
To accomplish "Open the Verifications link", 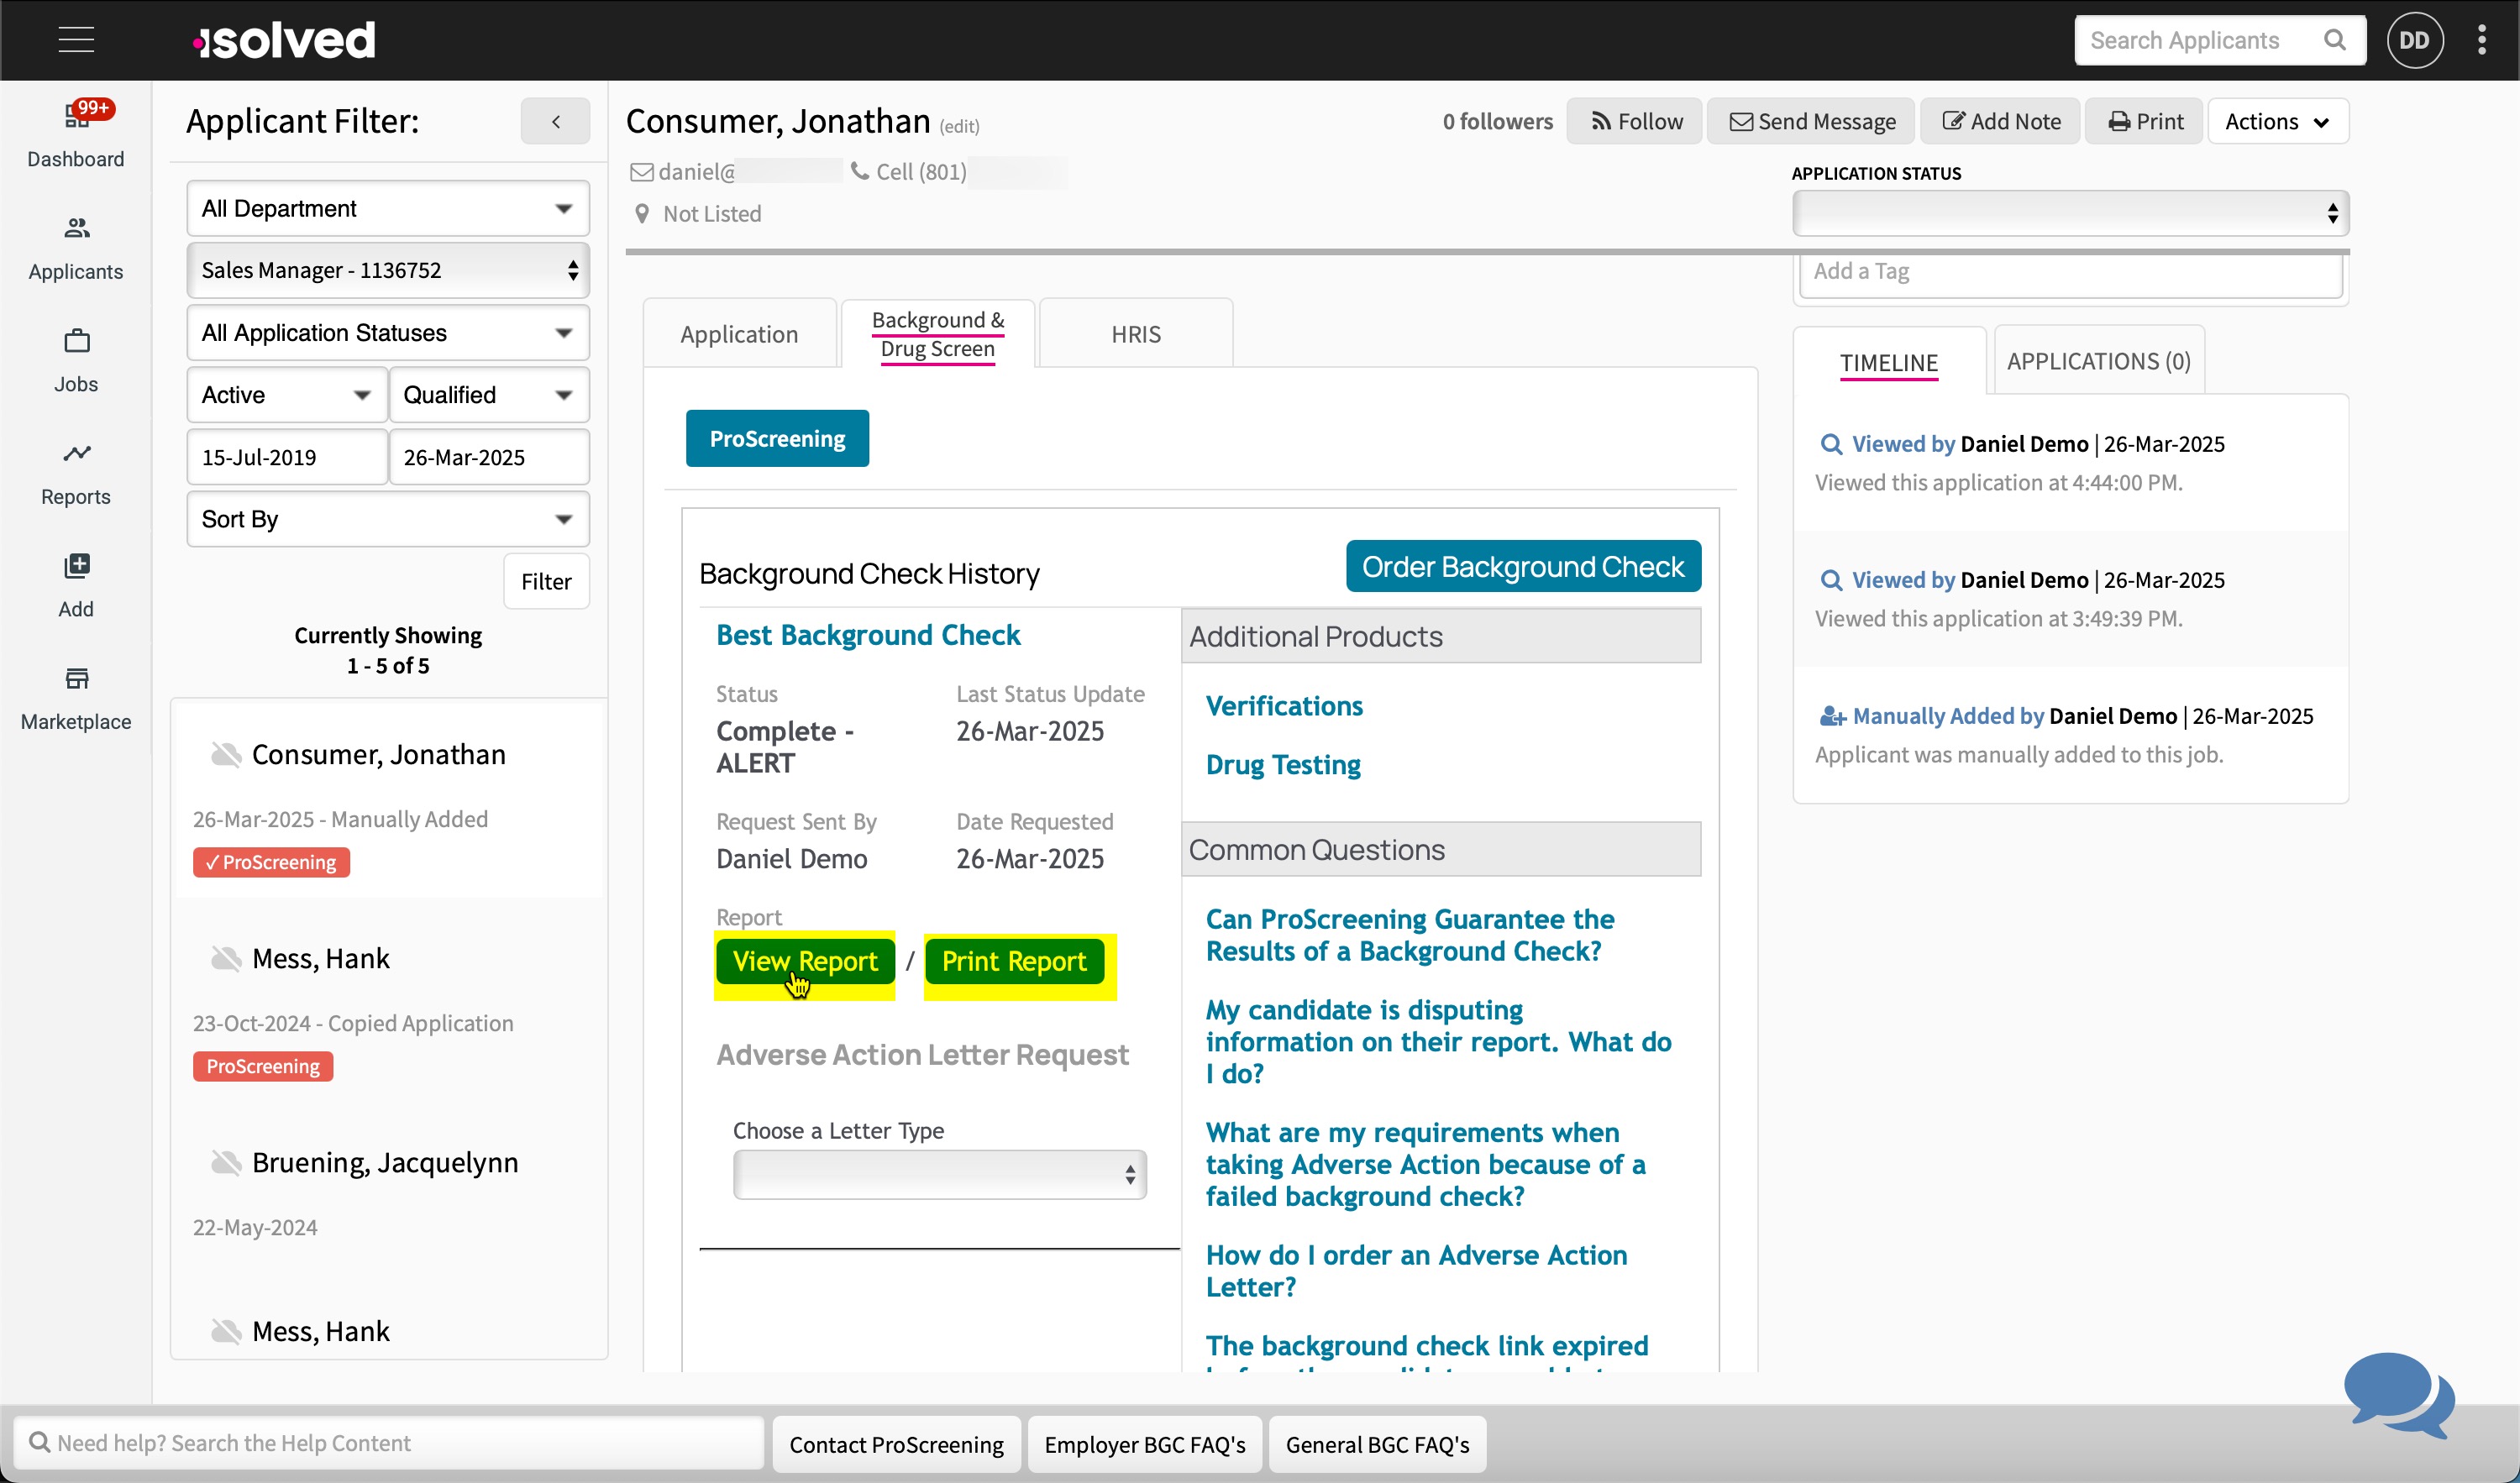I will pyautogui.click(x=1284, y=706).
